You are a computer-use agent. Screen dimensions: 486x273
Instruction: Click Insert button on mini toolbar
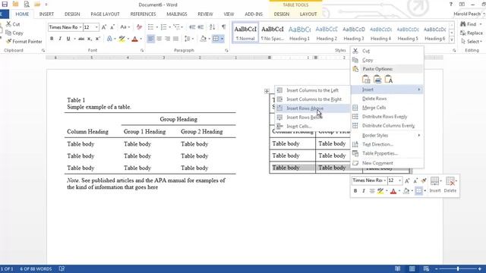[435, 185]
